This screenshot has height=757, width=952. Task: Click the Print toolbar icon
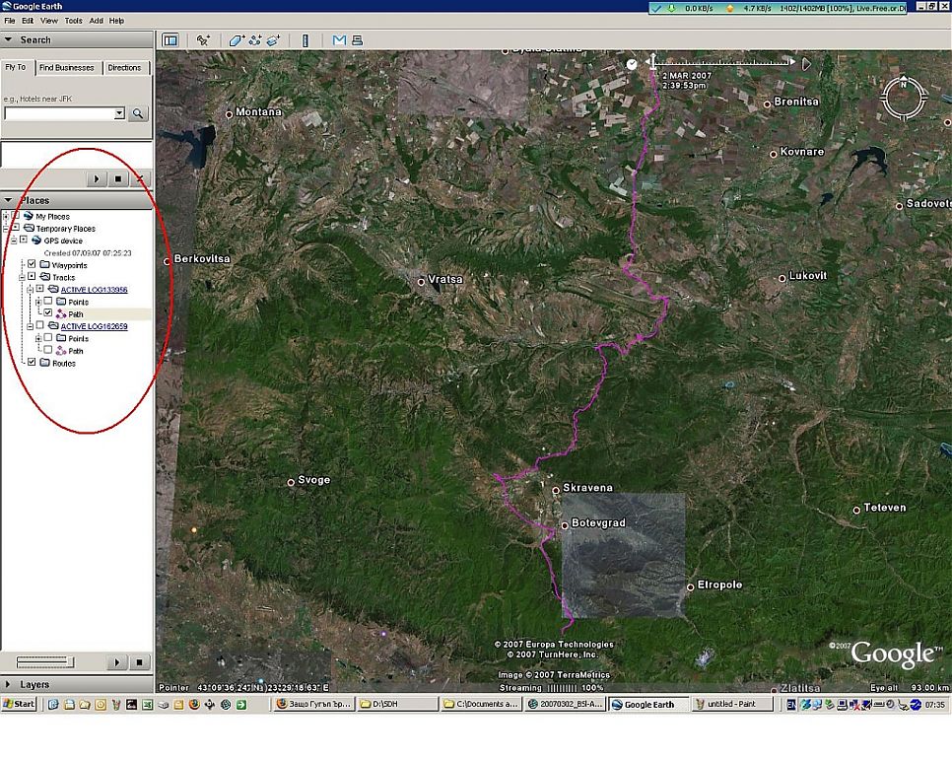[357, 40]
